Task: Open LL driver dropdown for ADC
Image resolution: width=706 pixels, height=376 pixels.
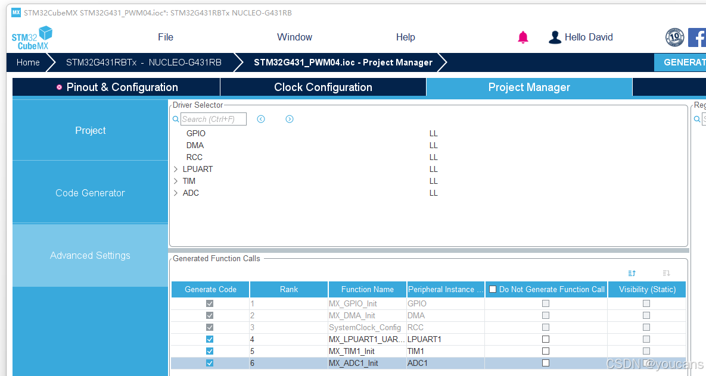Action: (433, 193)
